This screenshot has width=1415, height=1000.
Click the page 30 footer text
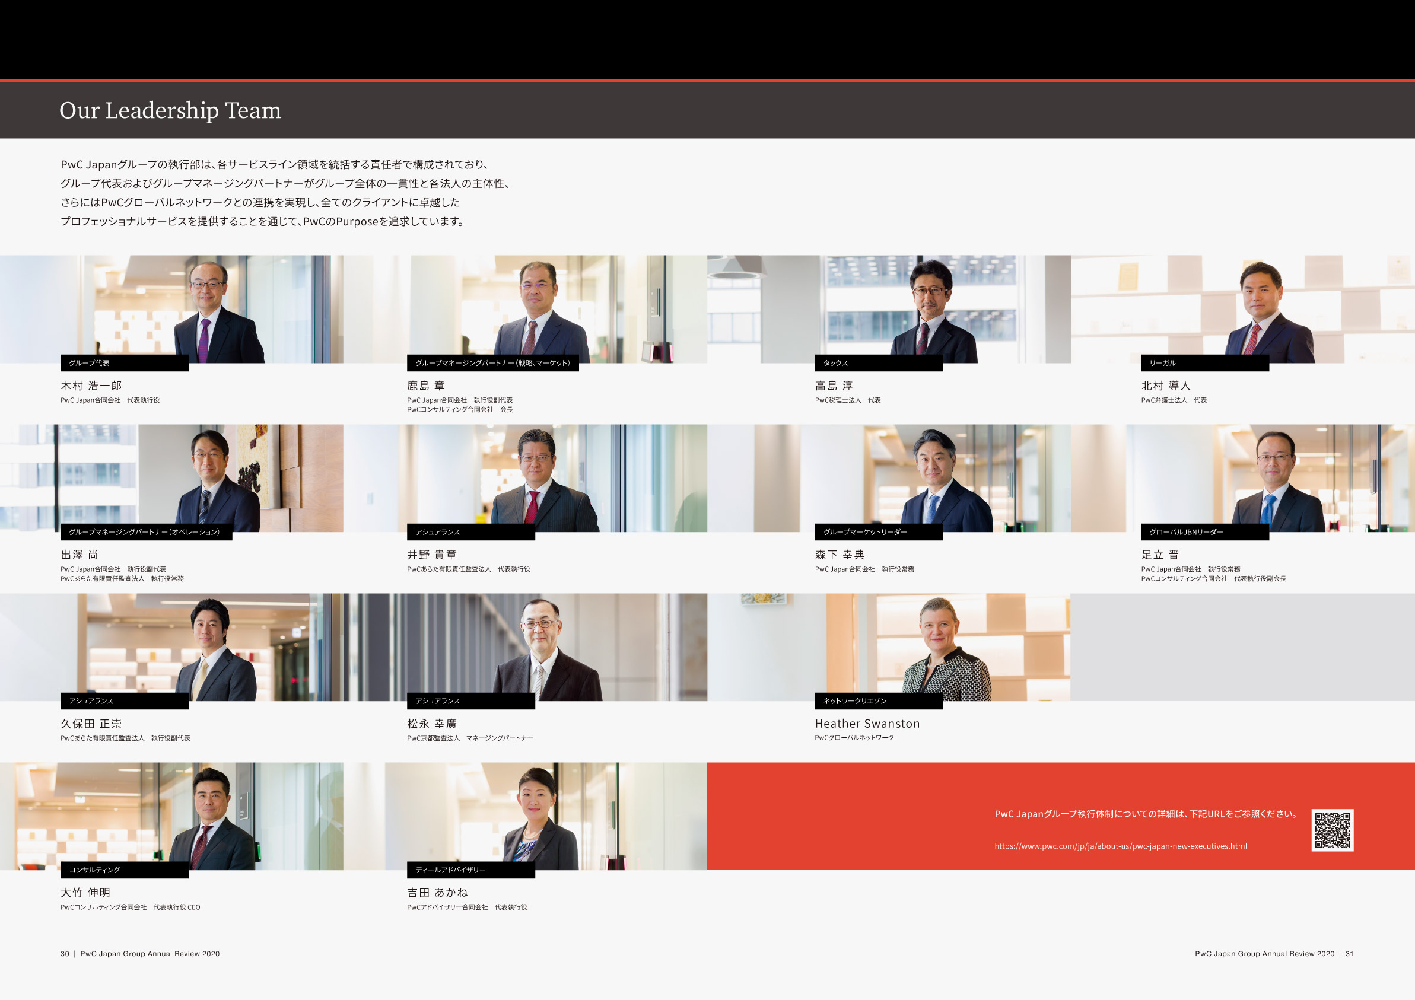pos(140,953)
